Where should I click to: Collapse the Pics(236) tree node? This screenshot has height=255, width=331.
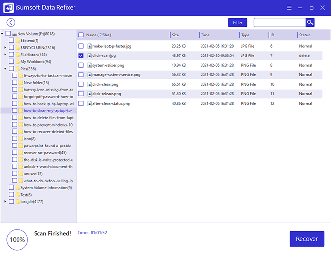5,69
